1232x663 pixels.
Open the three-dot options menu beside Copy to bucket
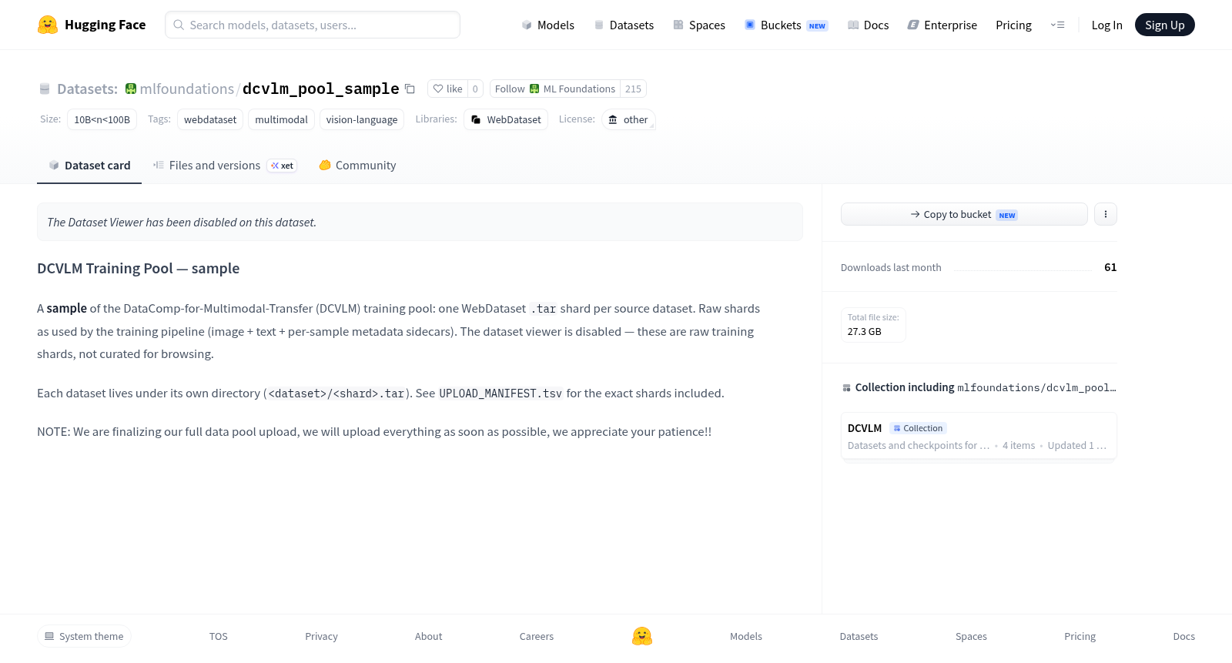[x=1106, y=214]
